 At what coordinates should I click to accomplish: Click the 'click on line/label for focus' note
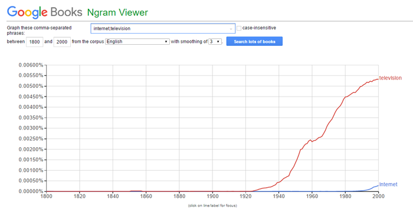(212, 205)
